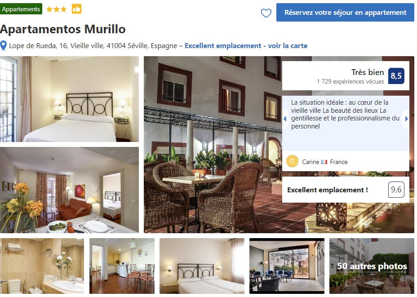
Task: Open Excellent emplacement - voir la carte link
Action: pos(246,46)
